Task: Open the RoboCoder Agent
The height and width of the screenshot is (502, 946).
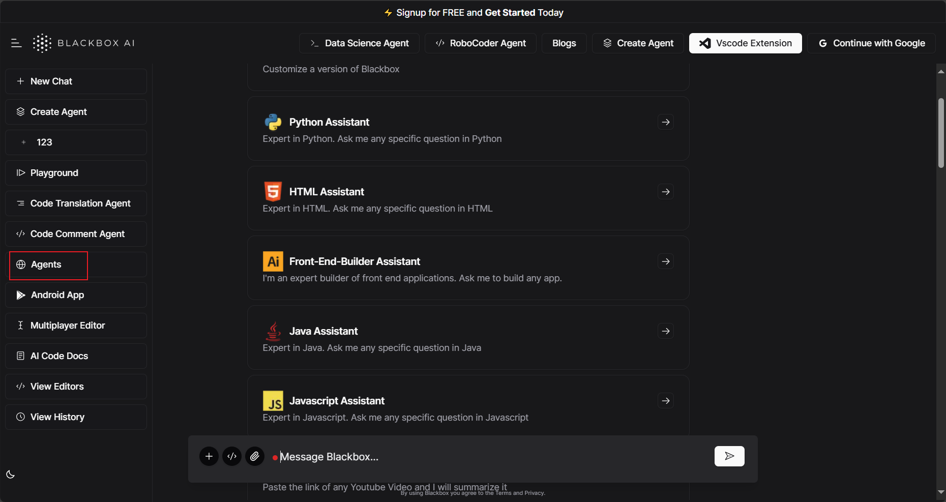Action: (480, 43)
